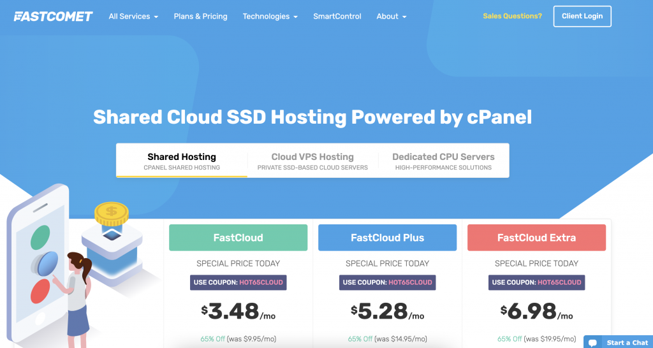Screen dimensions: 653x348
Task: Go to Plans & Pricing page
Action: [x=200, y=17]
